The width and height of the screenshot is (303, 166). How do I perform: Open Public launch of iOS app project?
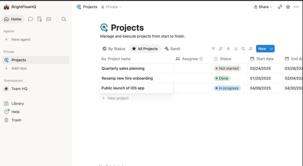[x=123, y=88]
